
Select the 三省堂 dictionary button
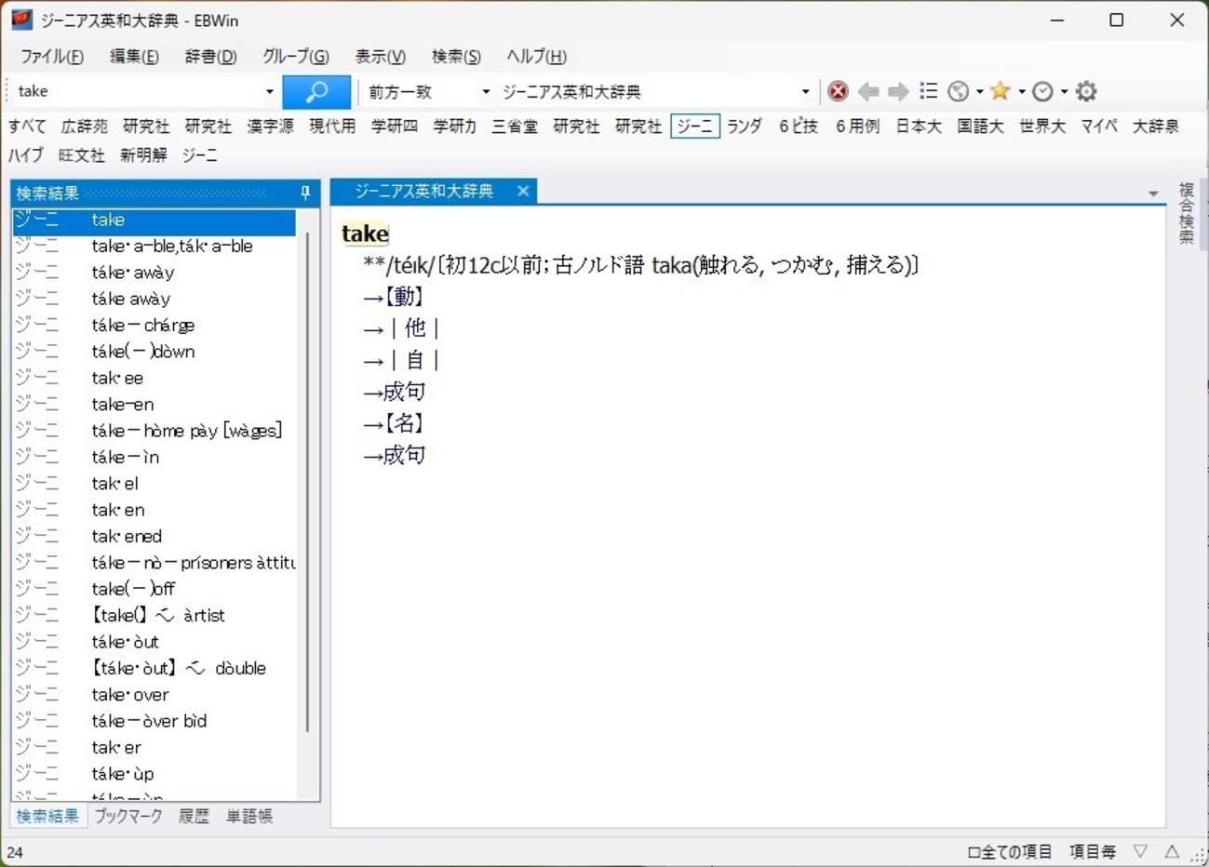point(515,126)
